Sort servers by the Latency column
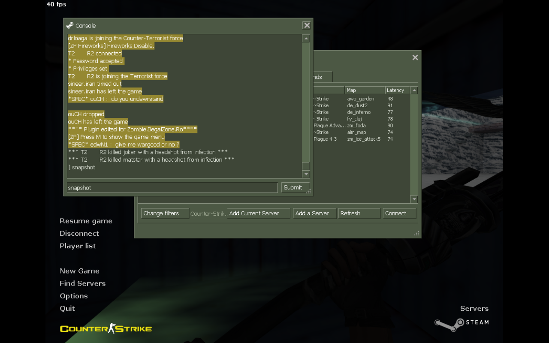The image size is (549, 343). coord(398,90)
